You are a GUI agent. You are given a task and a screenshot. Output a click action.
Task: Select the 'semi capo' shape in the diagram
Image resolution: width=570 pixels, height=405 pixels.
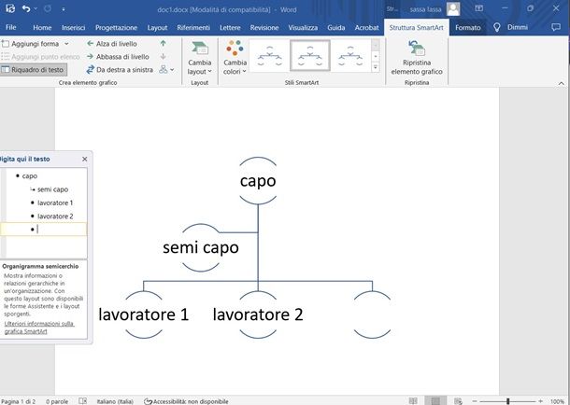[201, 247]
